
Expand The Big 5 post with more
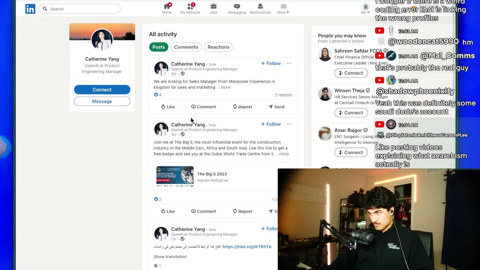pyautogui.click(x=282, y=154)
